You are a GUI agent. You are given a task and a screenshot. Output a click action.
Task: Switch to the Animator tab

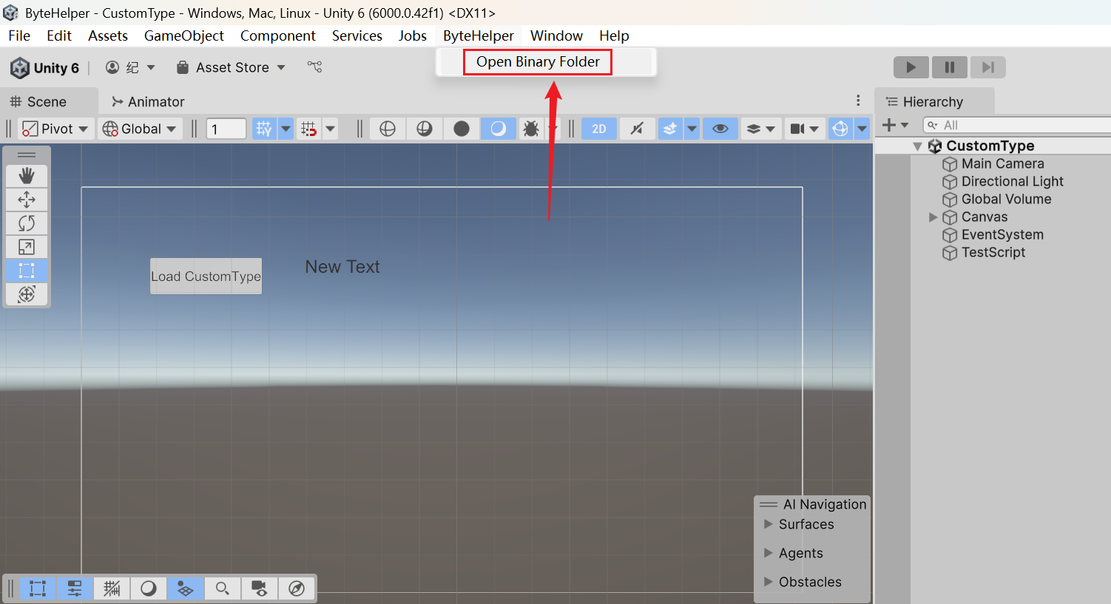pos(148,102)
